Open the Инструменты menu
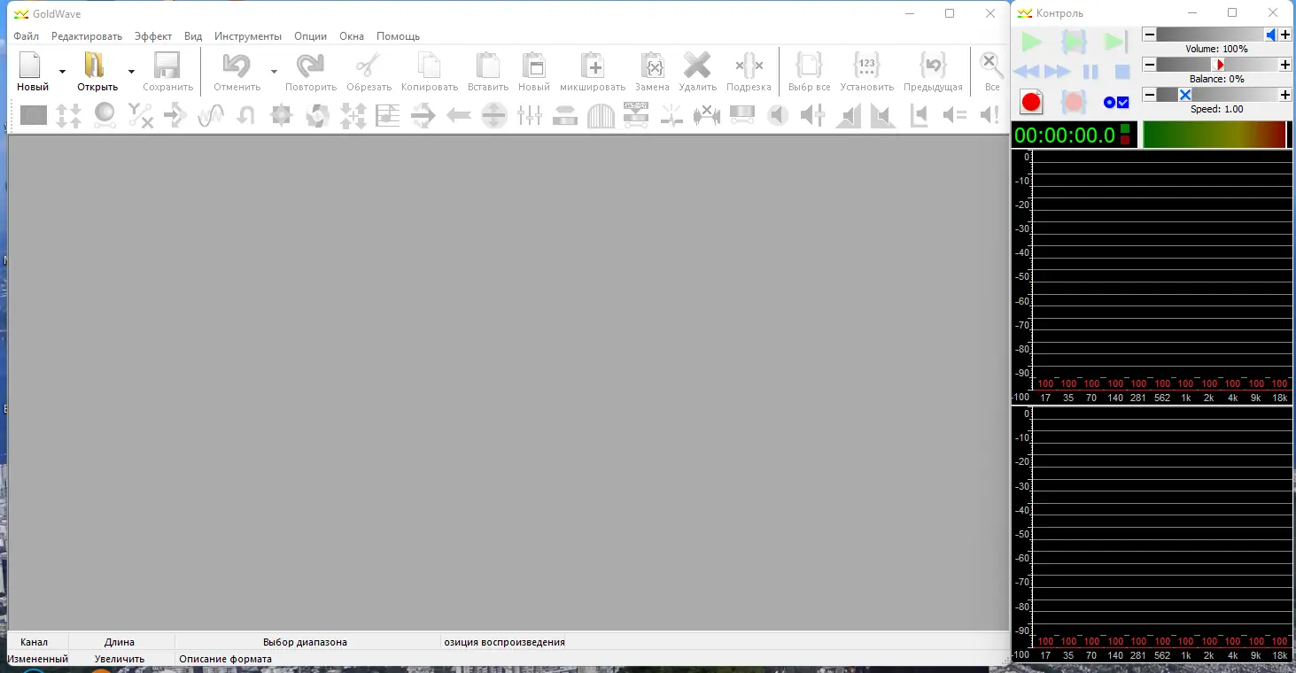The image size is (1296, 673). 248,36
